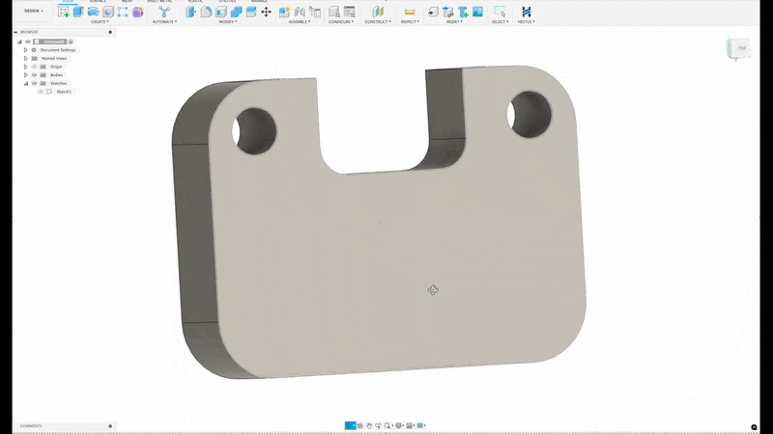Open the Modify dropdown menu

click(228, 21)
